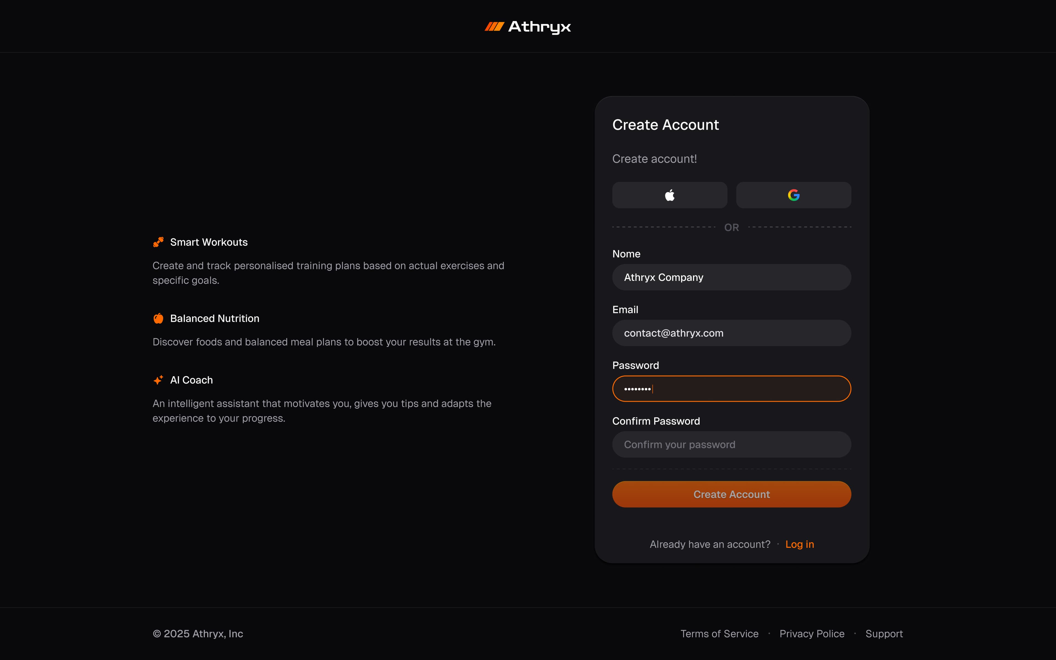The height and width of the screenshot is (660, 1056).
Task: Click inside the focused Password field
Action: [731, 389]
